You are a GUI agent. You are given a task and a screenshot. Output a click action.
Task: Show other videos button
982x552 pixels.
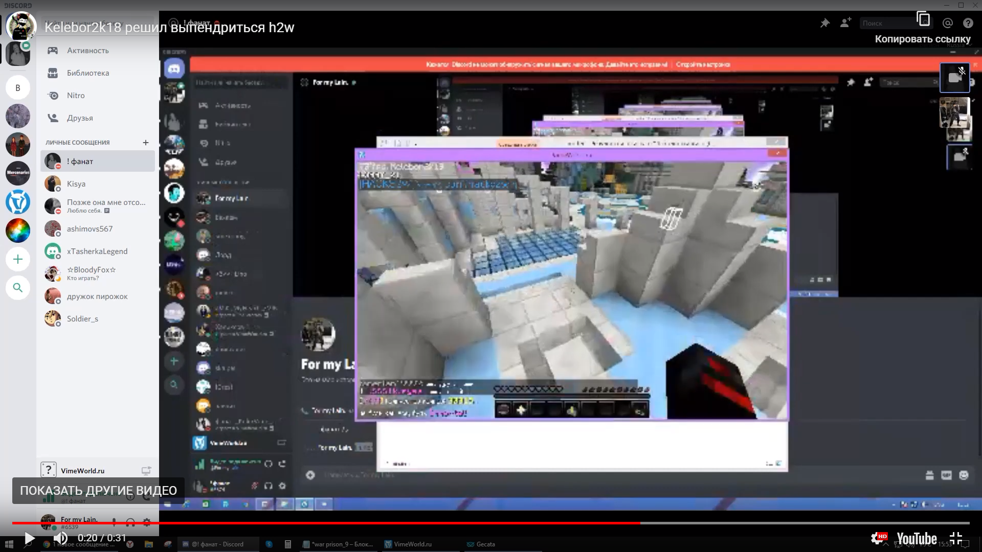point(98,490)
